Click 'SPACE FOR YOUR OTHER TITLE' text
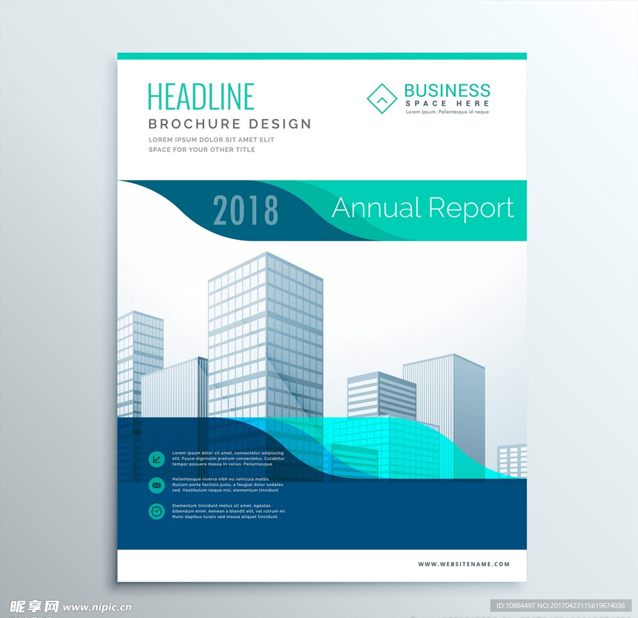This screenshot has width=638, height=618. (x=202, y=150)
